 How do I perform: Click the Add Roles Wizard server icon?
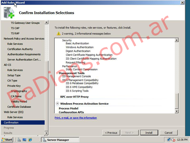click(9, 13)
